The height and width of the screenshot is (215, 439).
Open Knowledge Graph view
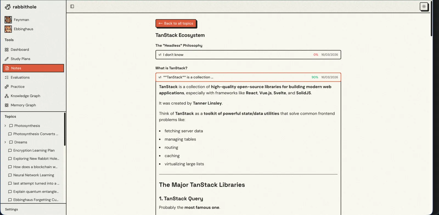[x=33, y=96]
